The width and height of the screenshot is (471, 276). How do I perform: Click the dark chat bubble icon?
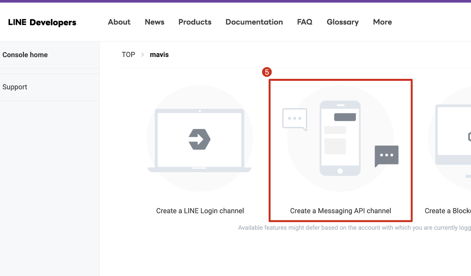387,156
